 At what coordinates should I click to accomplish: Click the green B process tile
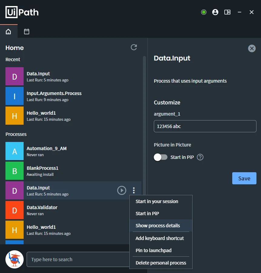[15, 171]
